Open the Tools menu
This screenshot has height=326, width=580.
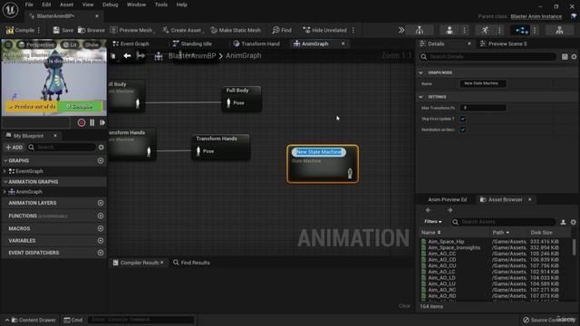click(x=161, y=5)
